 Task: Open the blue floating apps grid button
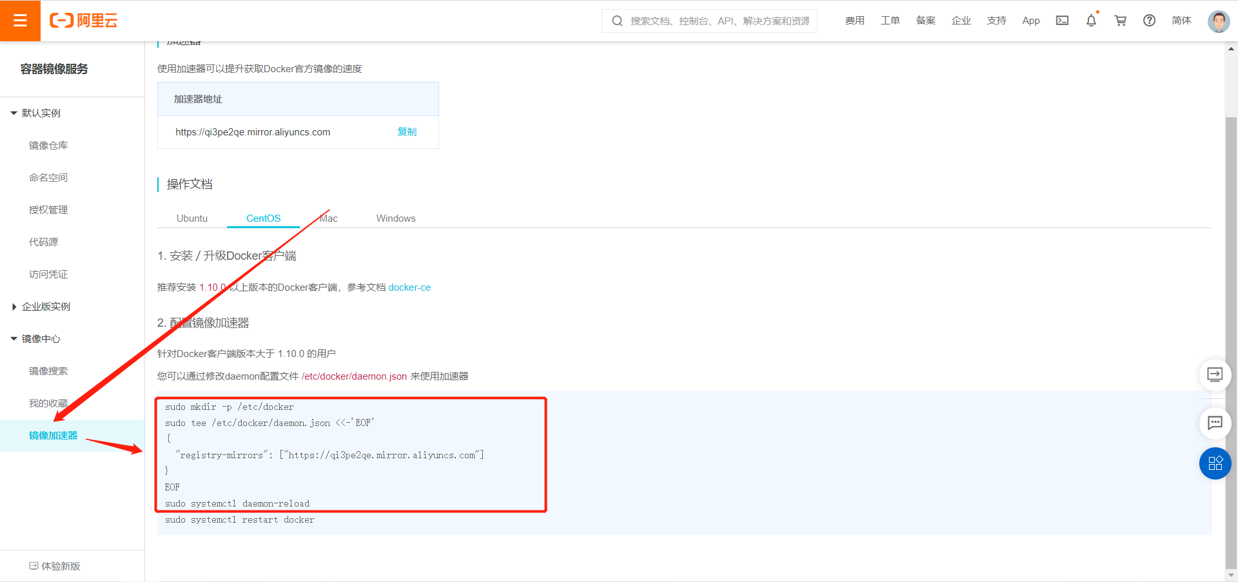click(1215, 463)
